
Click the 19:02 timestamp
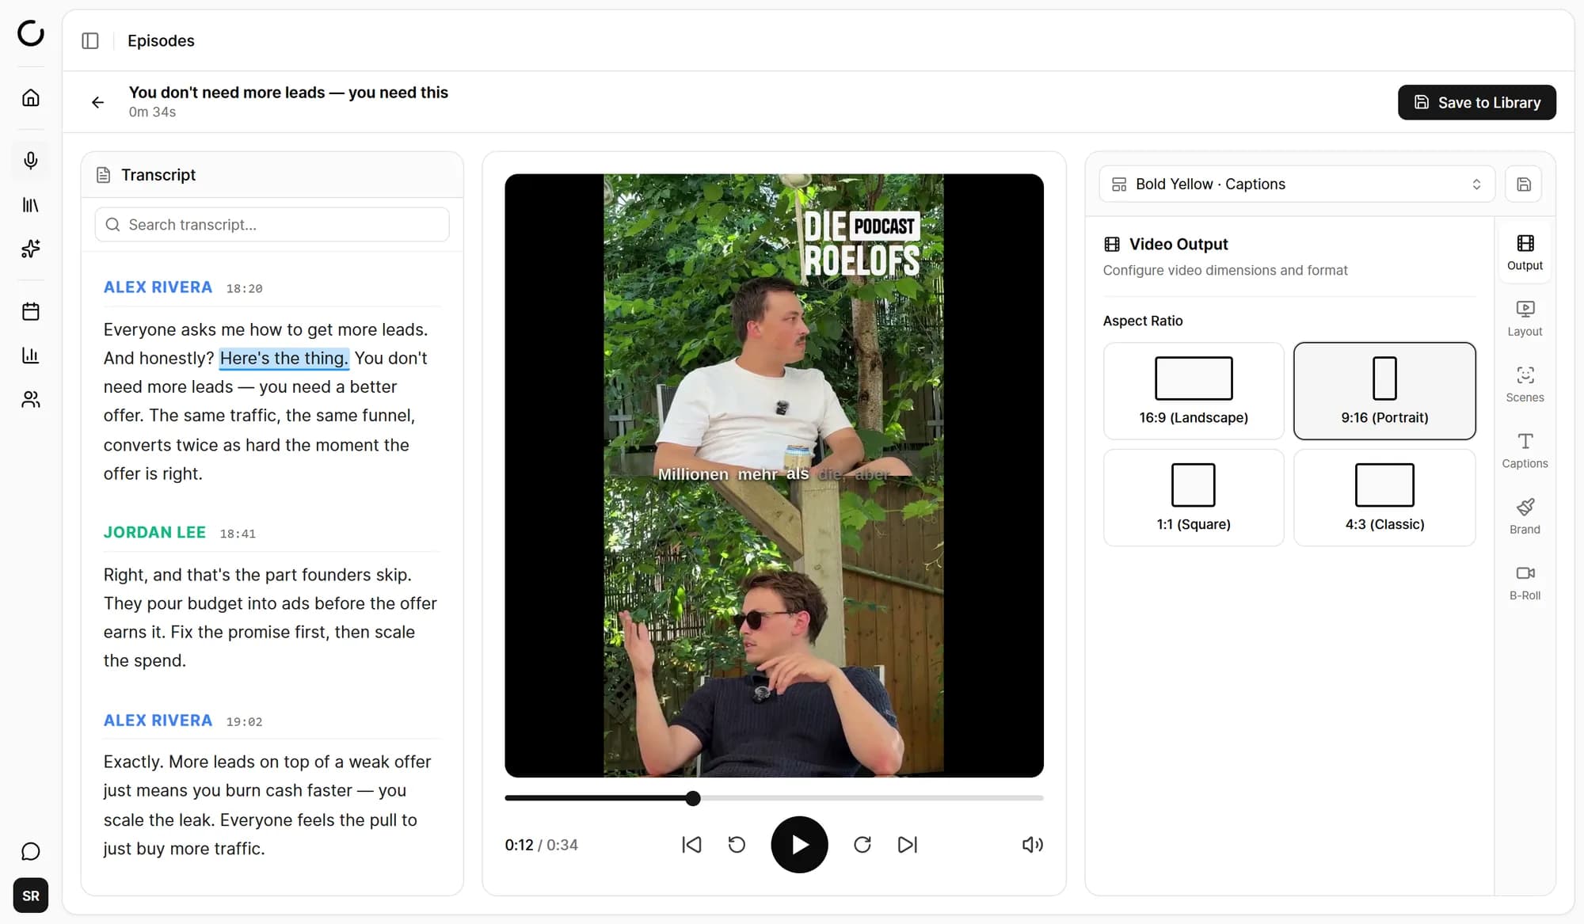tap(244, 721)
